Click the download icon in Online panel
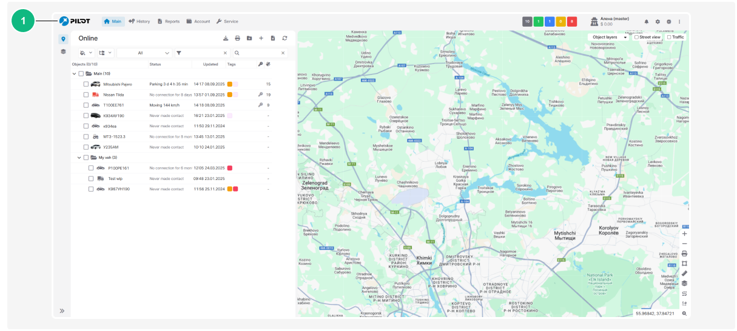 pyautogui.click(x=226, y=38)
